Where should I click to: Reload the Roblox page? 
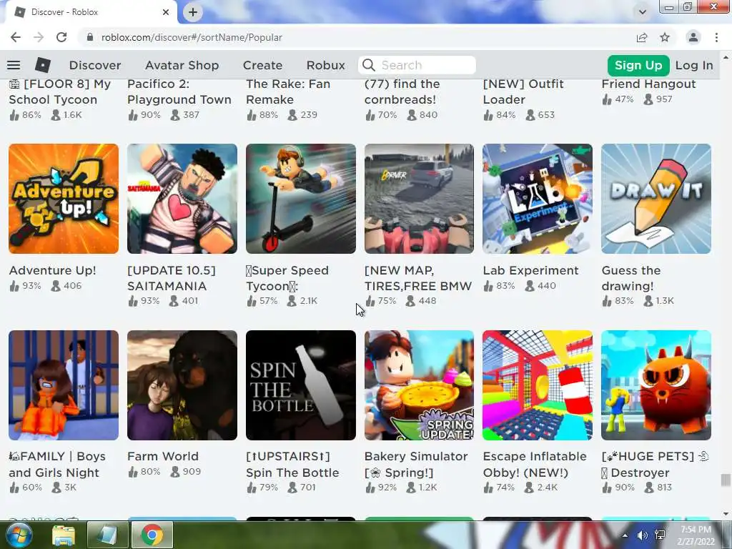[x=61, y=37]
